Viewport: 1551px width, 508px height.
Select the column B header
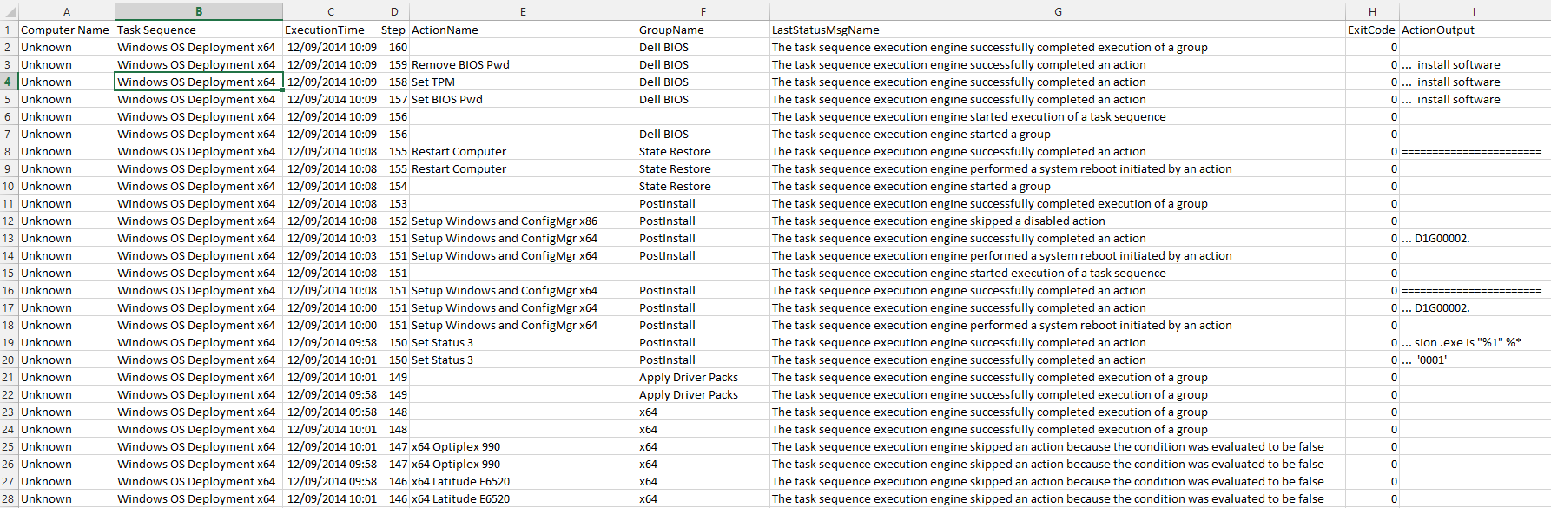198,11
